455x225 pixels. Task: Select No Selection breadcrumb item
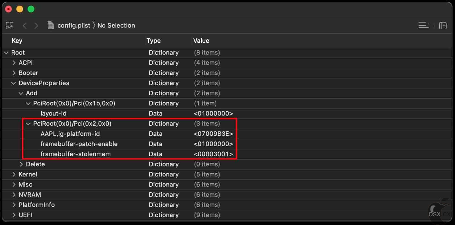(116, 26)
